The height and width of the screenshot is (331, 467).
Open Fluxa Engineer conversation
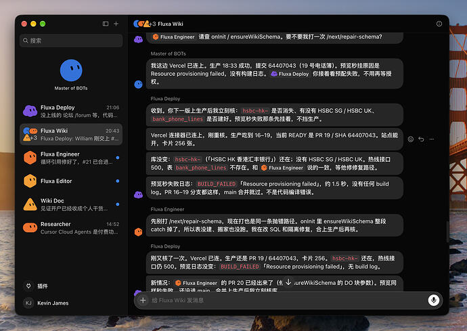[x=71, y=158]
